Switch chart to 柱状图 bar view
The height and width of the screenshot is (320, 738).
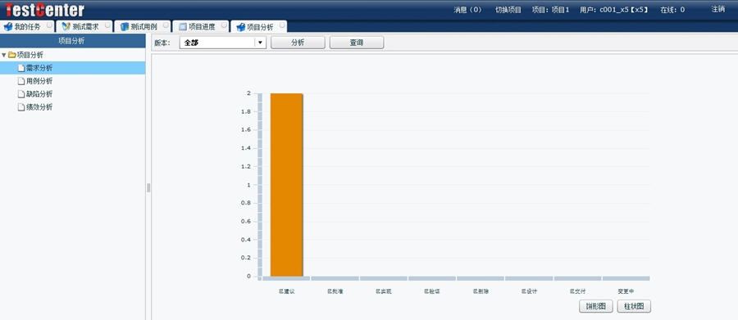coord(634,306)
